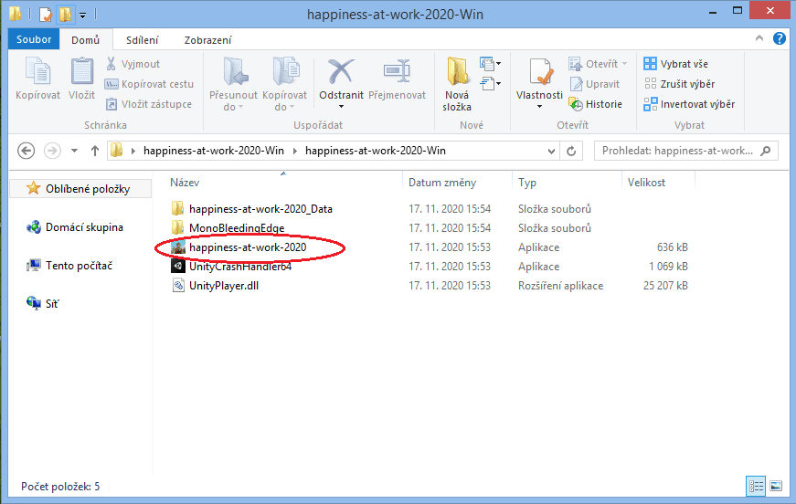Viewport: 796px width, 504px height.
Task: Click Vybrat vše select all
Action: point(675,64)
